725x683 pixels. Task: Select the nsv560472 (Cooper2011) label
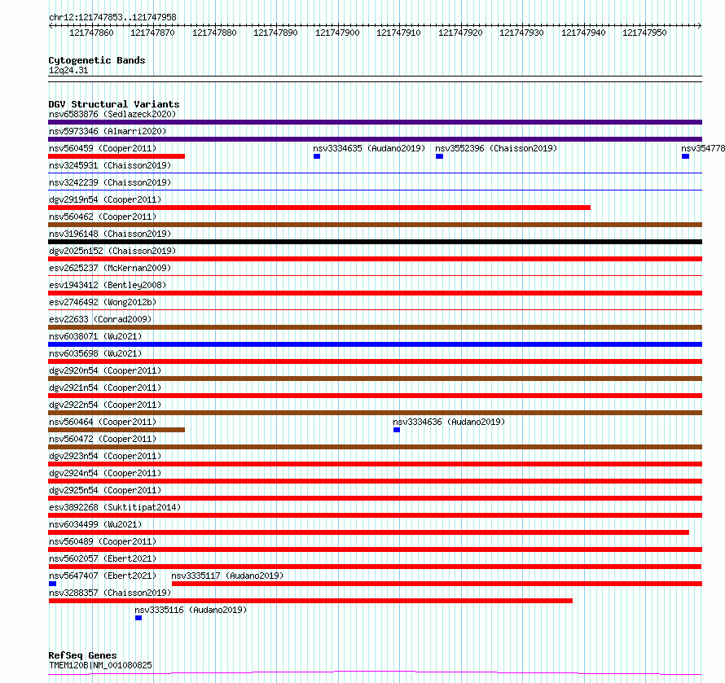pos(103,439)
